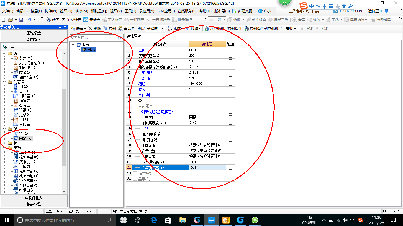Click the 排序 sort button
Viewport: 403px width, 226px height.
pos(175,29)
